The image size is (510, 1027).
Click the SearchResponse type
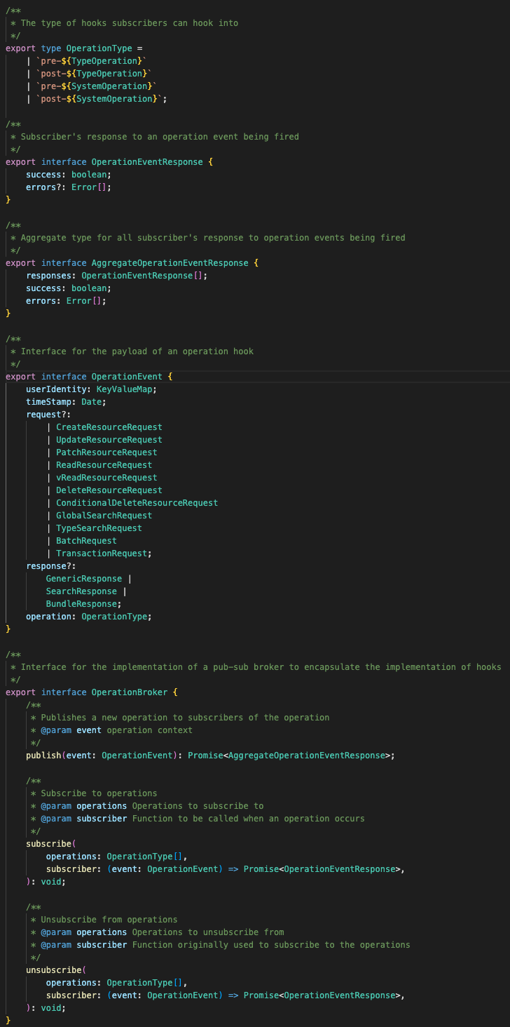click(81, 591)
